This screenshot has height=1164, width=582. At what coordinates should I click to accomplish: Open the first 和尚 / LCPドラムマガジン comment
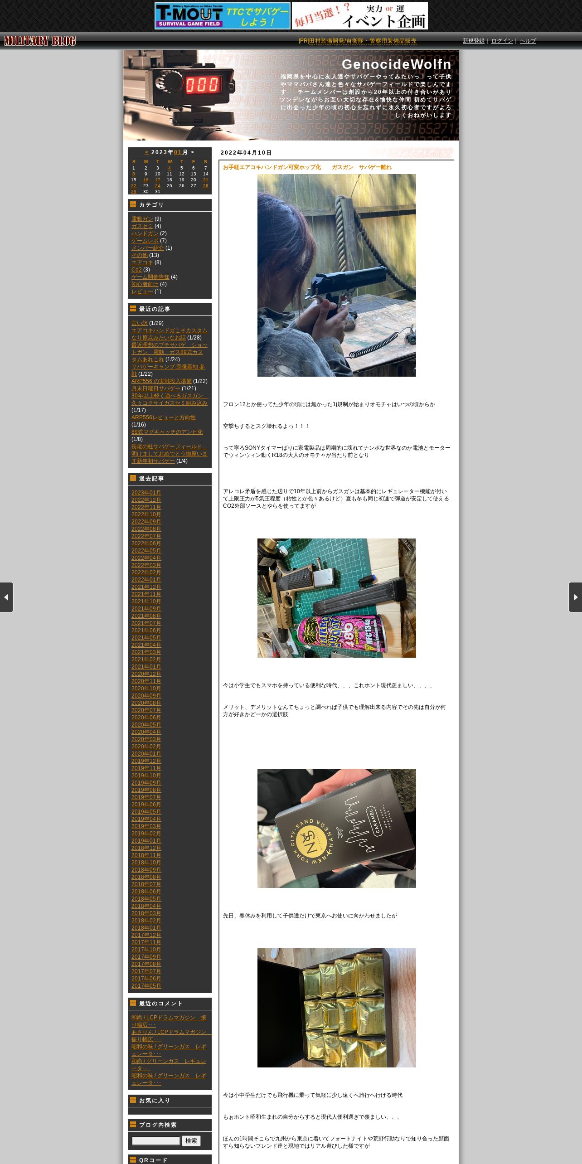pyautogui.click(x=169, y=1021)
